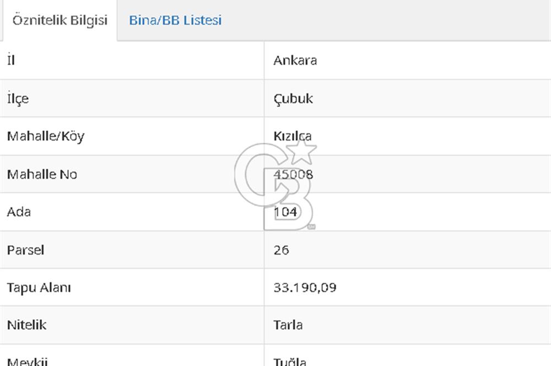This screenshot has height=366, width=551.
Task: Click the Mahalle/Köy label
Action: tap(46, 136)
